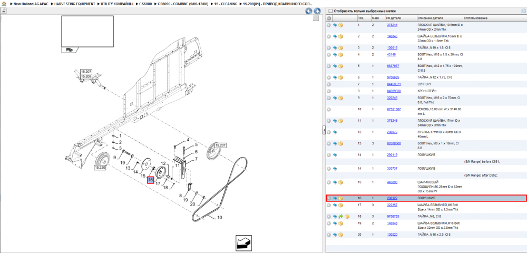Click the blue arrow icon for part 9706685
Viewport: 527px width, 253px height.
(x=335, y=77)
